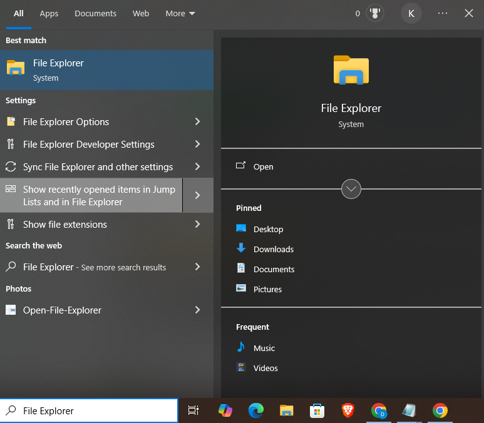Click the Pictures pinned label
This screenshot has height=423, width=484.
point(267,290)
